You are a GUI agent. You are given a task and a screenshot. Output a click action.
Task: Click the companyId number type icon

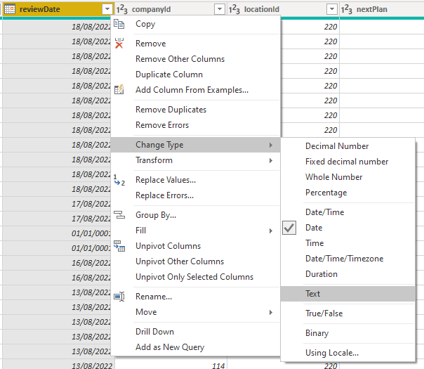click(x=121, y=9)
